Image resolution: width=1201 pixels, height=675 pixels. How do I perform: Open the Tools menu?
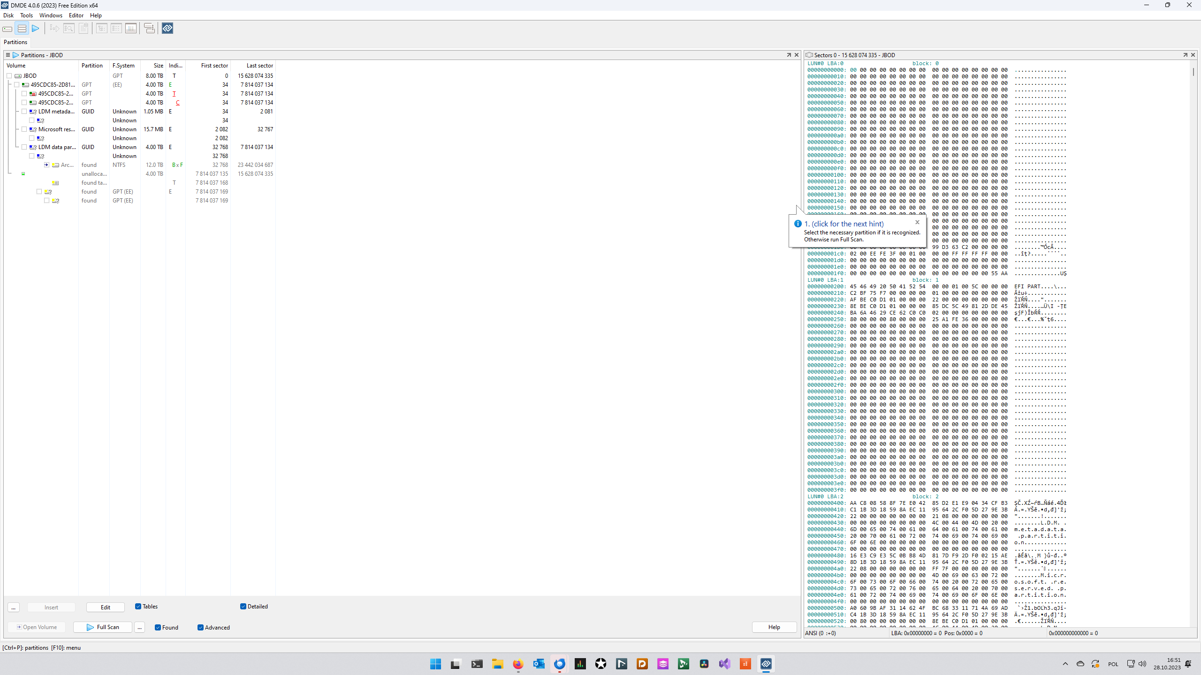26,15
